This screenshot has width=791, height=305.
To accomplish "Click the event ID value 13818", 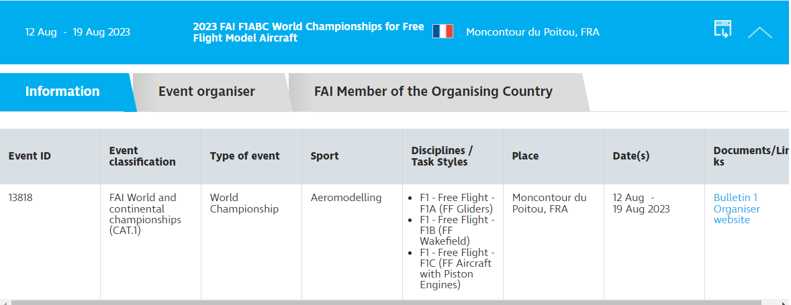I will [21, 198].
